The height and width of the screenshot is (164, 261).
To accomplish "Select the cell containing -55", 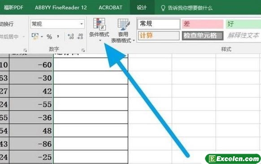I will (31, 104).
